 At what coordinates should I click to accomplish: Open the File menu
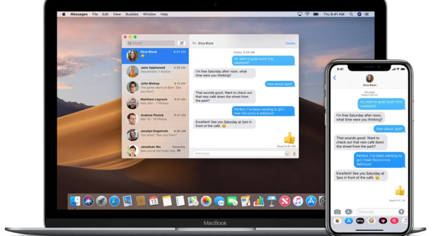[x=95, y=14]
